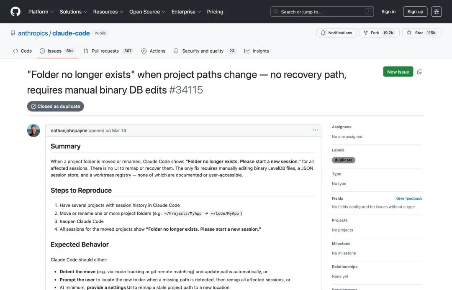Expand the Solutions menu
Viewport: 452px width, 290px height.
(x=73, y=12)
